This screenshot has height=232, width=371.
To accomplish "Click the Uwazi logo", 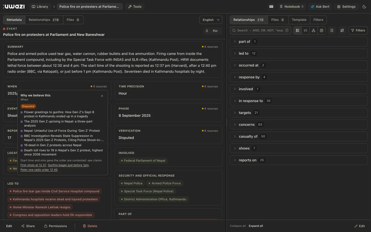I will click(x=14, y=6).
